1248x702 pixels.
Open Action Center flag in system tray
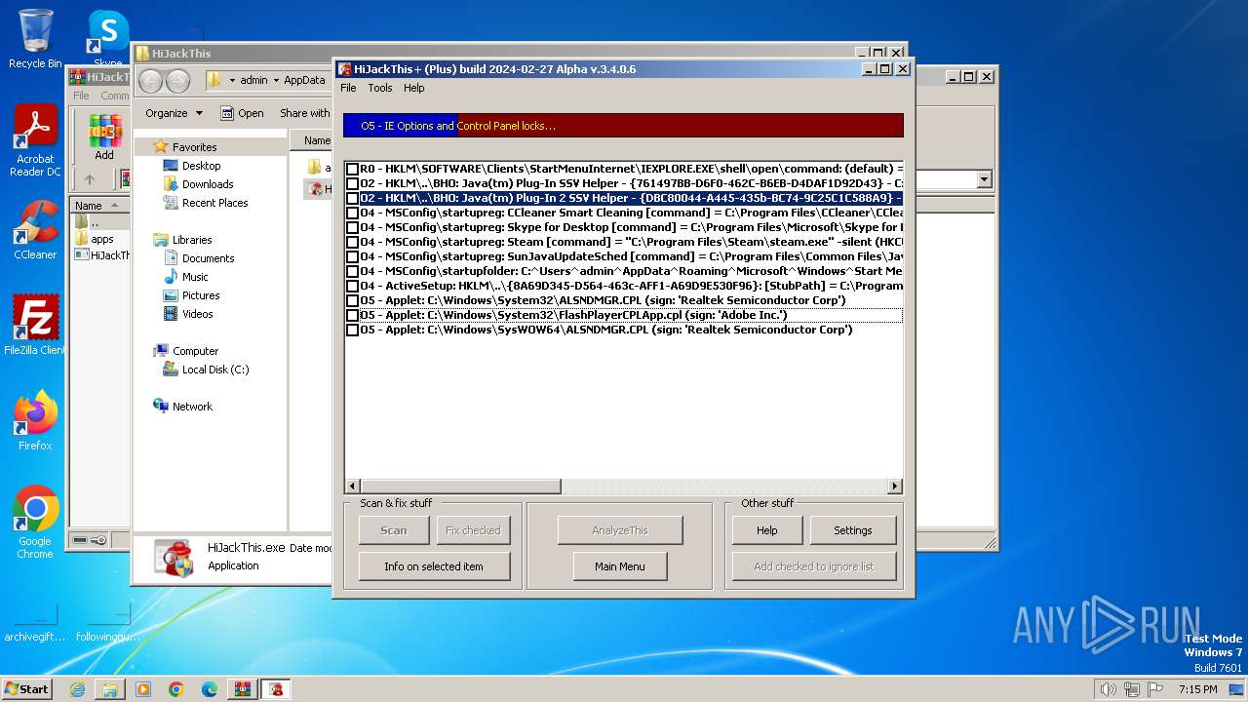[1153, 689]
